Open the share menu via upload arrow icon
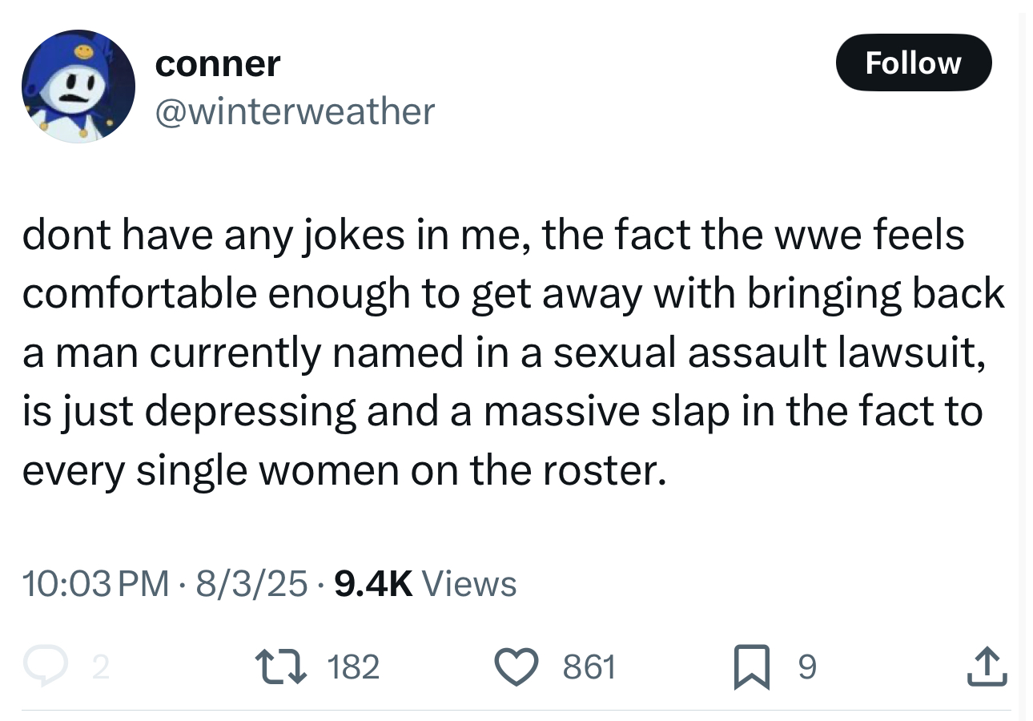Viewport: 1033px width, 721px height. coord(986,666)
